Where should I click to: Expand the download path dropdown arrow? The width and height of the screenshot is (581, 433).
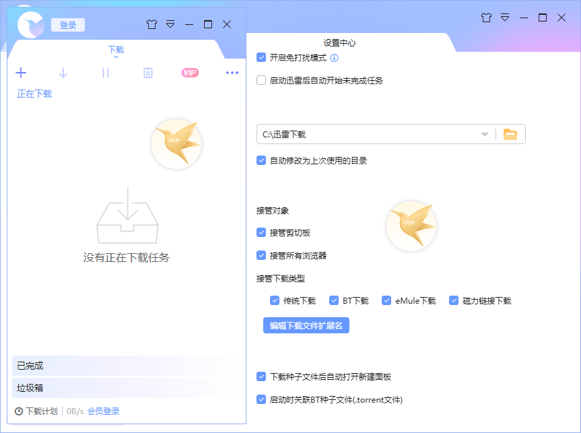click(484, 134)
